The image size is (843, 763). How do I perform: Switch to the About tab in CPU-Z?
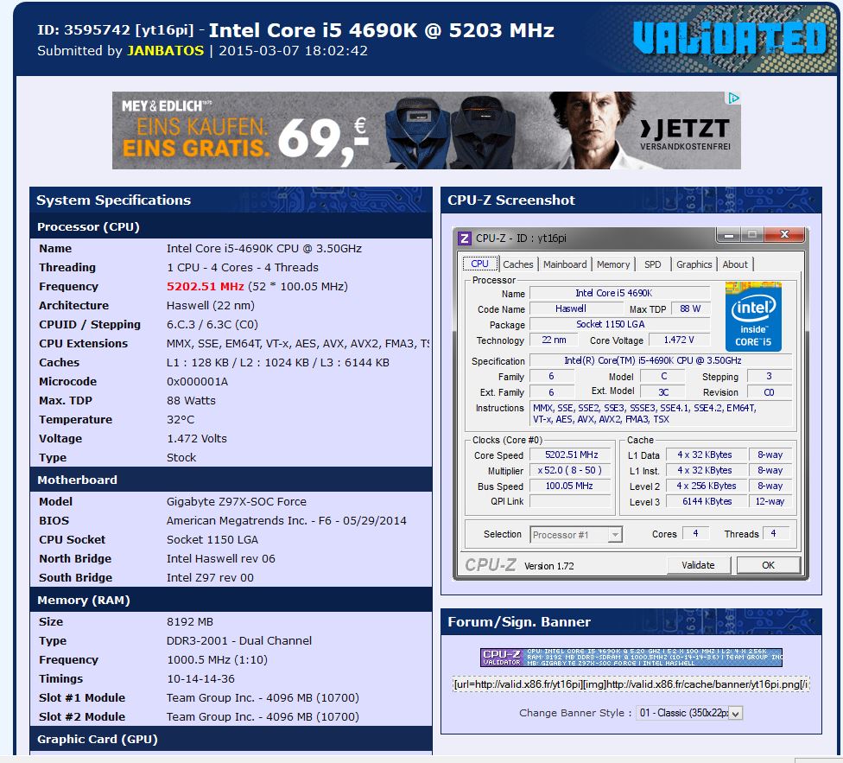click(735, 264)
